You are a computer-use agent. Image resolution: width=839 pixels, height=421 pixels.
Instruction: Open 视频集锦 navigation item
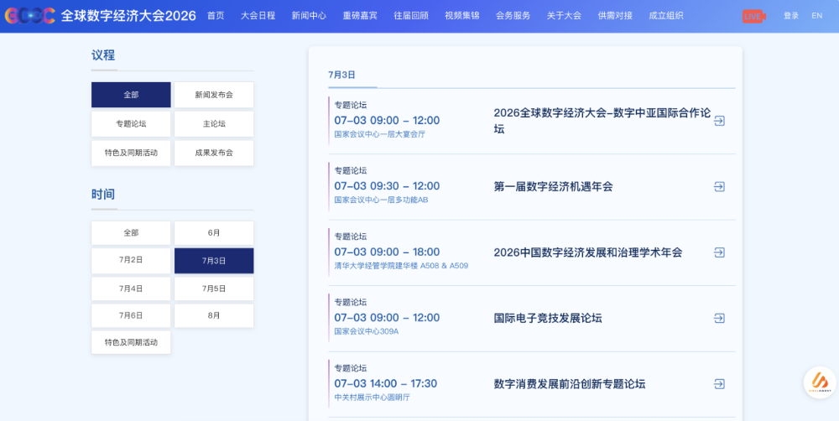tap(461, 15)
